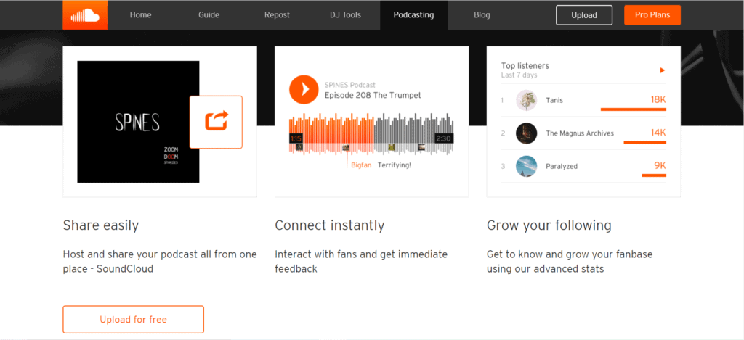Click Episode 208 The Trumpet title

(373, 95)
